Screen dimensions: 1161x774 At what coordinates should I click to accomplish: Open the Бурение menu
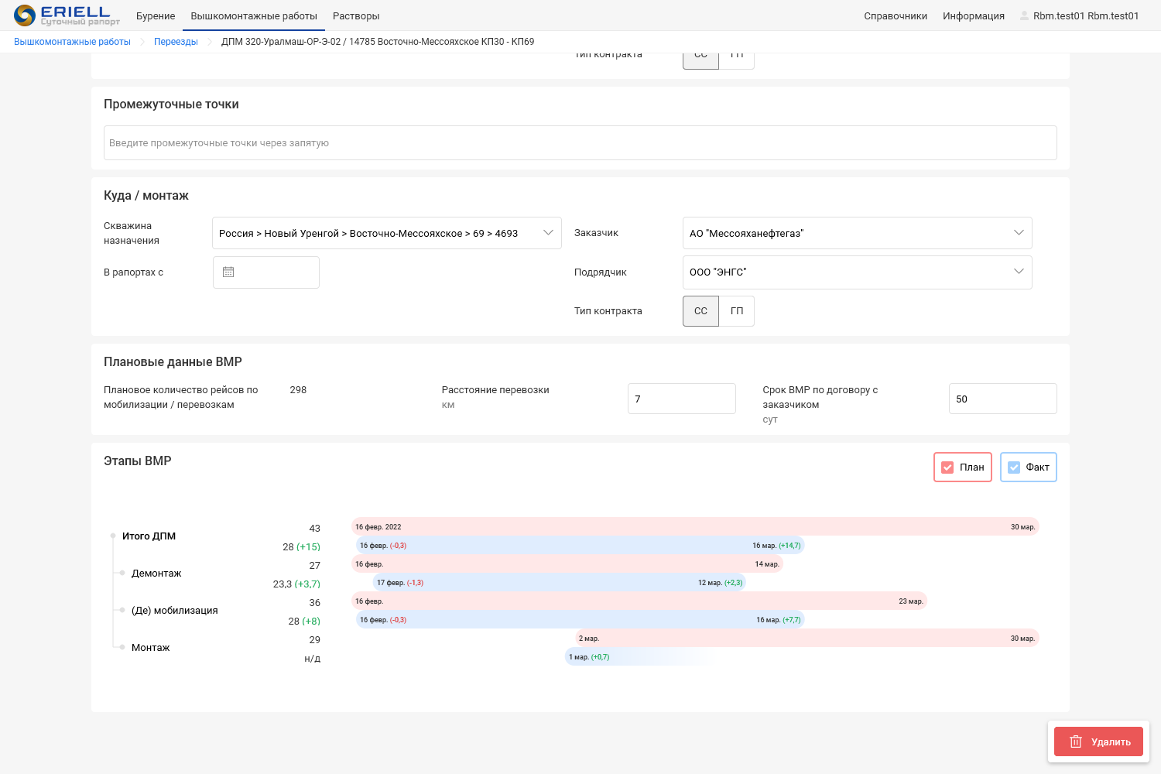tap(156, 15)
